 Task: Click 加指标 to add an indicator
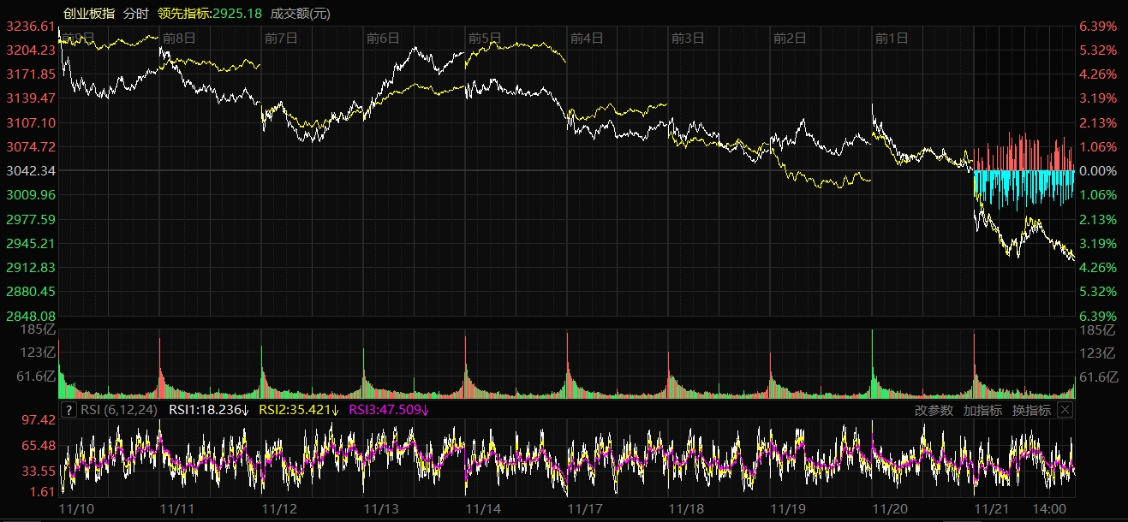point(982,410)
